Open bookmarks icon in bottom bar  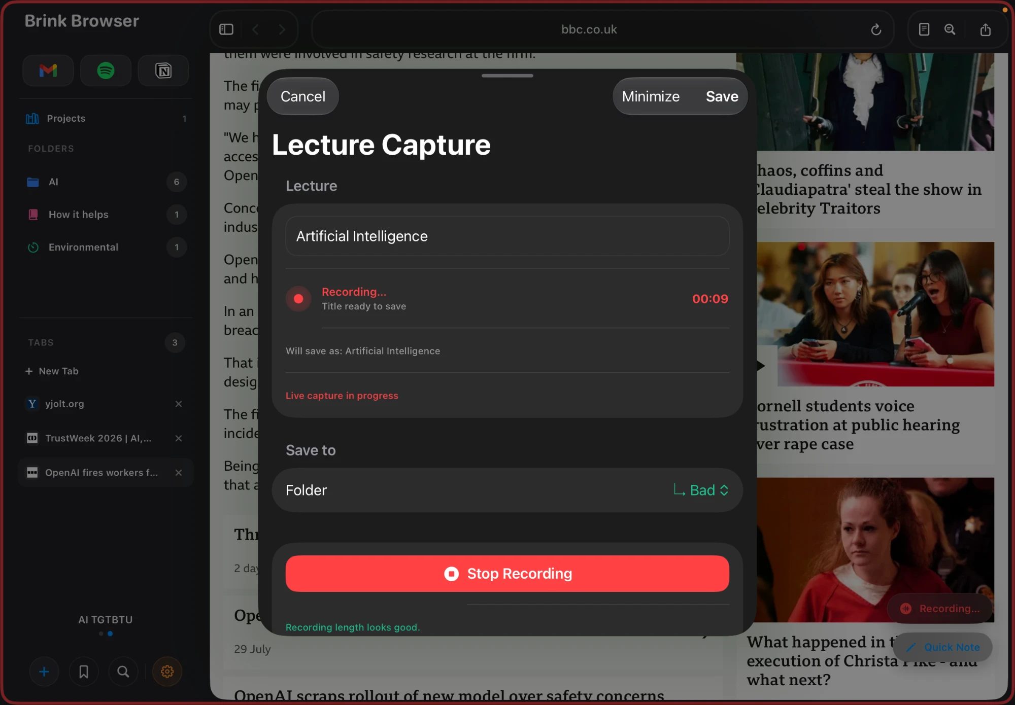tap(84, 672)
